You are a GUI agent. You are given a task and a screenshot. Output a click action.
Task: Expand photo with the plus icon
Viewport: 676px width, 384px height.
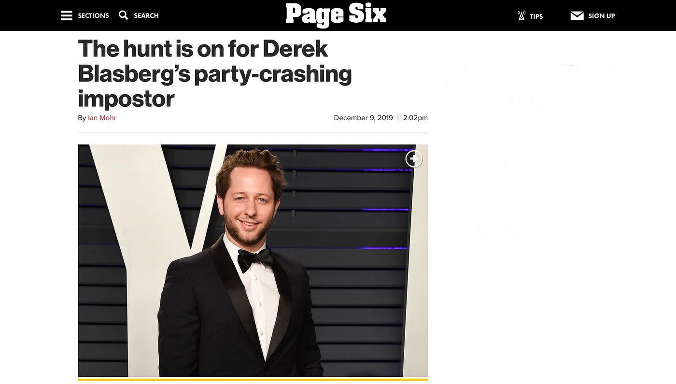pos(414,159)
